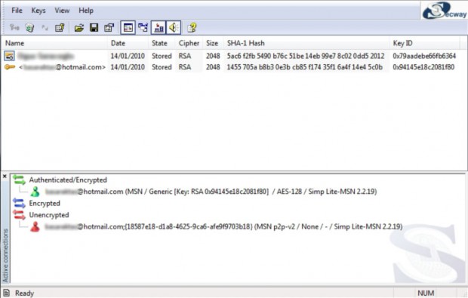Click the open folder icon
Screen dimensions: 468x298
pyautogui.click(x=79, y=28)
